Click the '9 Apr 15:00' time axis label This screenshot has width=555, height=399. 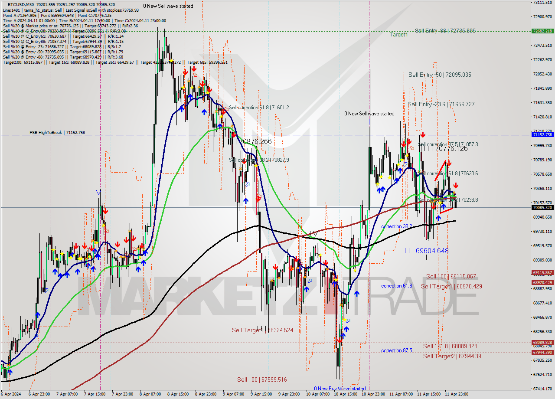[261, 395]
